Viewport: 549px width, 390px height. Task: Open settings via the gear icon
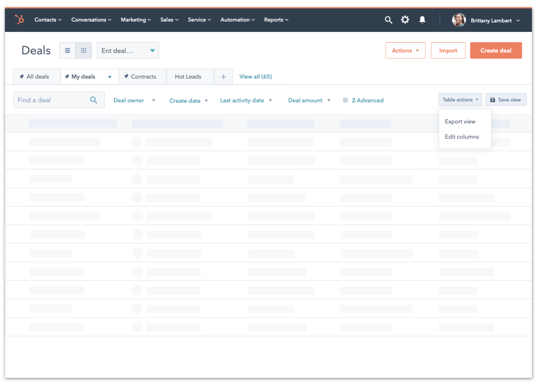(405, 20)
